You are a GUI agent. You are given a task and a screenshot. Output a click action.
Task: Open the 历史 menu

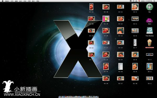25,1
